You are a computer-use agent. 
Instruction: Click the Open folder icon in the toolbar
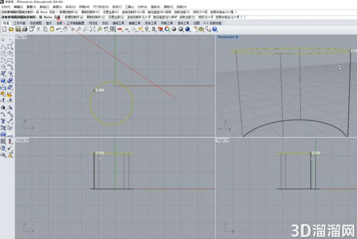coord(11,29)
